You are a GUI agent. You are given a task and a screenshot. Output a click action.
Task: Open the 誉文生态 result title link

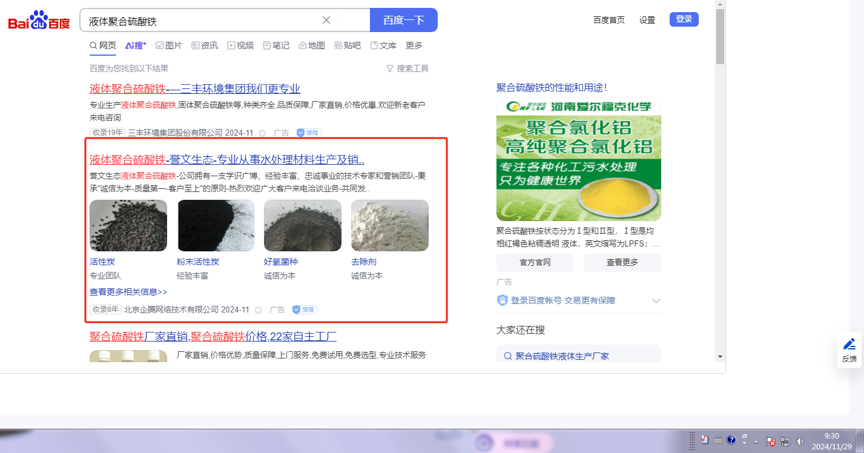[227, 160]
